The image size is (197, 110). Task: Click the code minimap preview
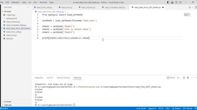tap(187, 15)
